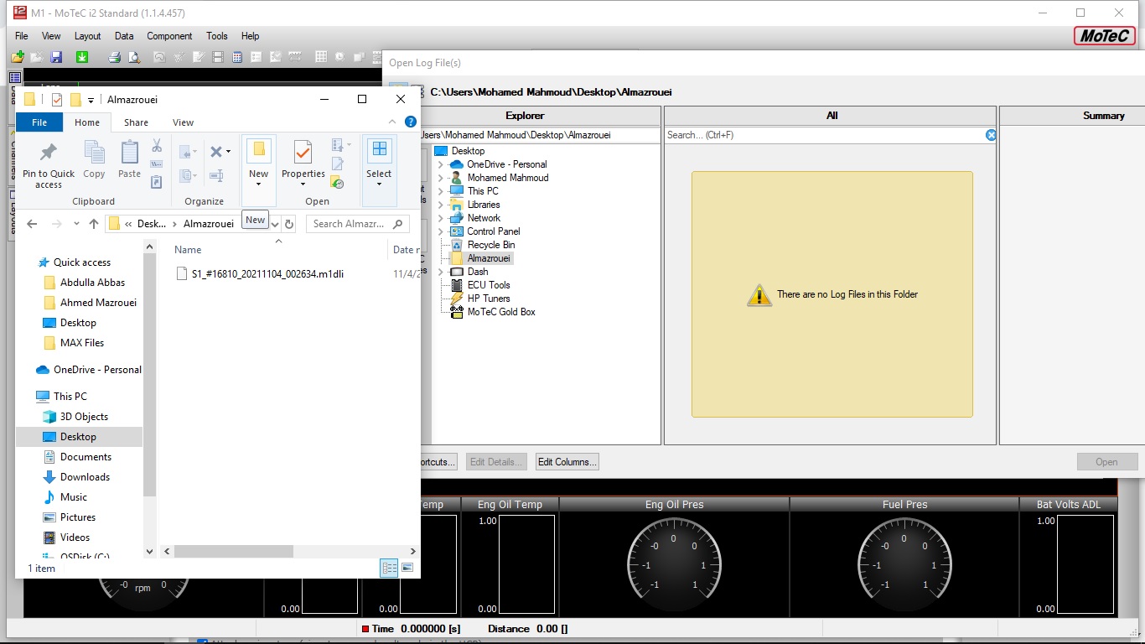Expand the This PC node in MoTeC Explorer tree
The height and width of the screenshot is (644, 1145).
pos(440,191)
